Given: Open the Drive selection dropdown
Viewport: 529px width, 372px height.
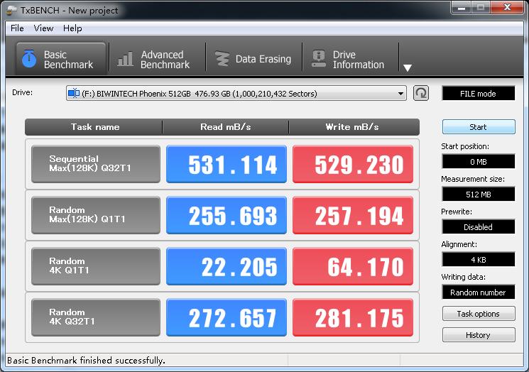Looking at the screenshot, I should (401, 93).
